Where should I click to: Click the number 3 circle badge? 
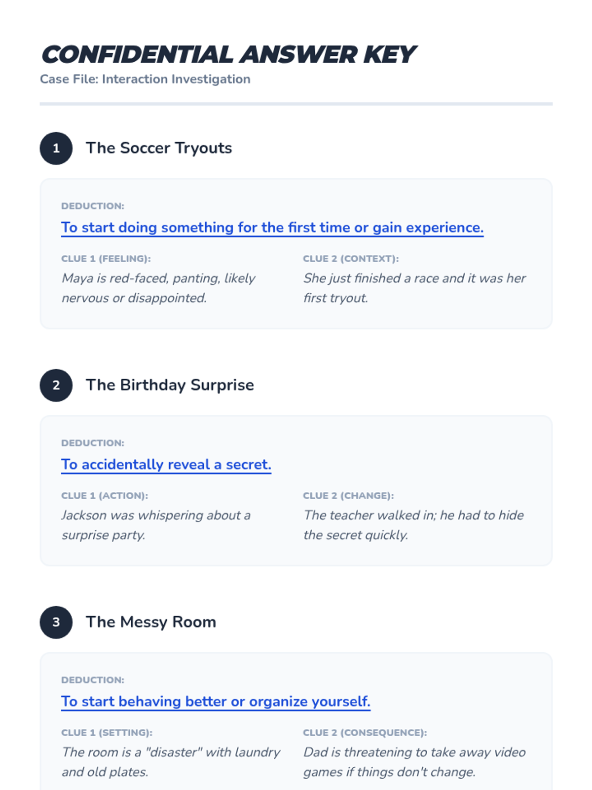click(56, 622)
